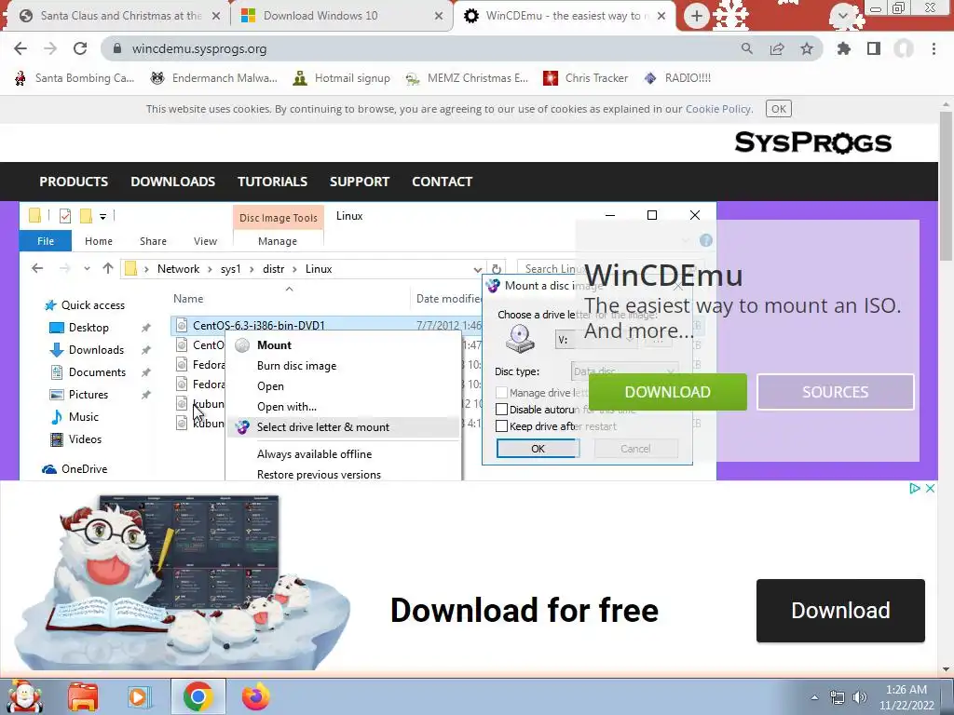The height and width of the screenshot is (715, 954).
Task: Open Chrome three-dot menu
Action: tap(934, 48)
